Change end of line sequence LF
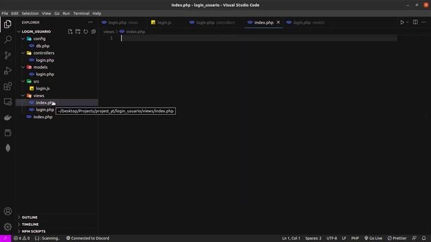This screenshot has width=431, height=242. pos(344,238)
